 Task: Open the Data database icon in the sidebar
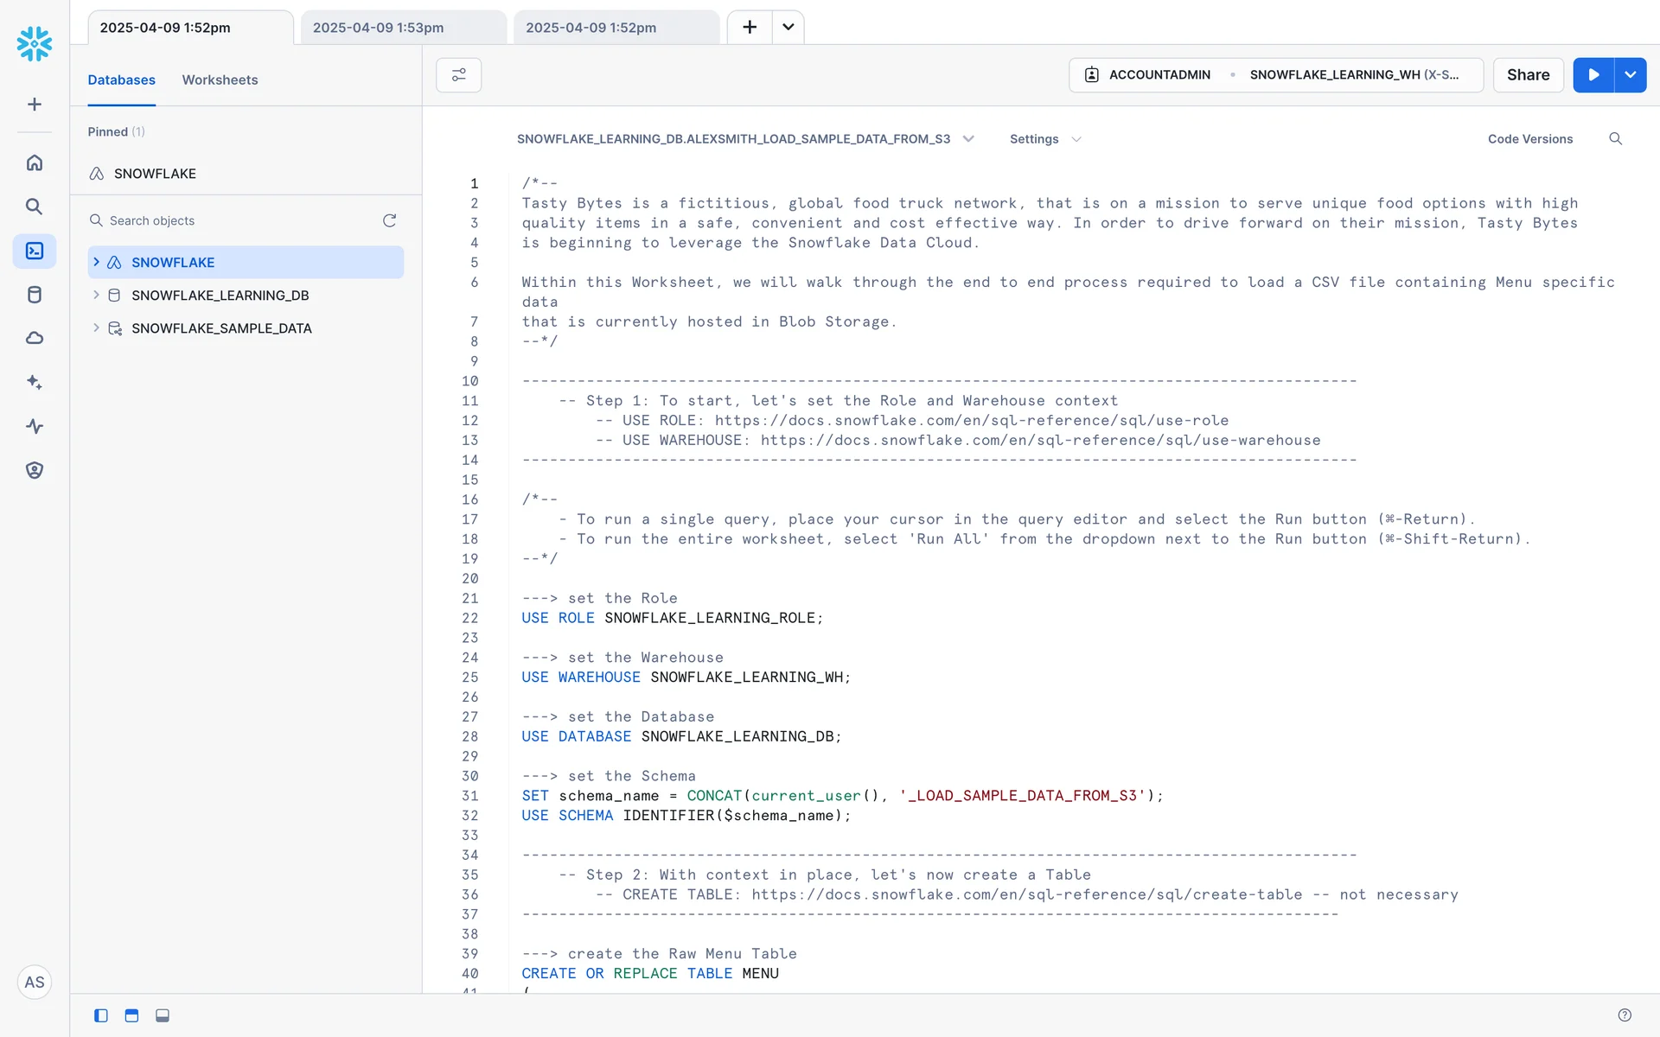click(x=35, y=295)
